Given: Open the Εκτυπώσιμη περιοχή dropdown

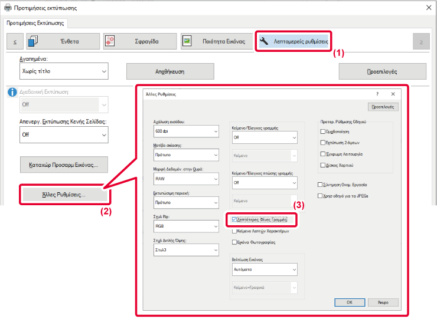Looking at the screenshot, I should coord(186,203).
